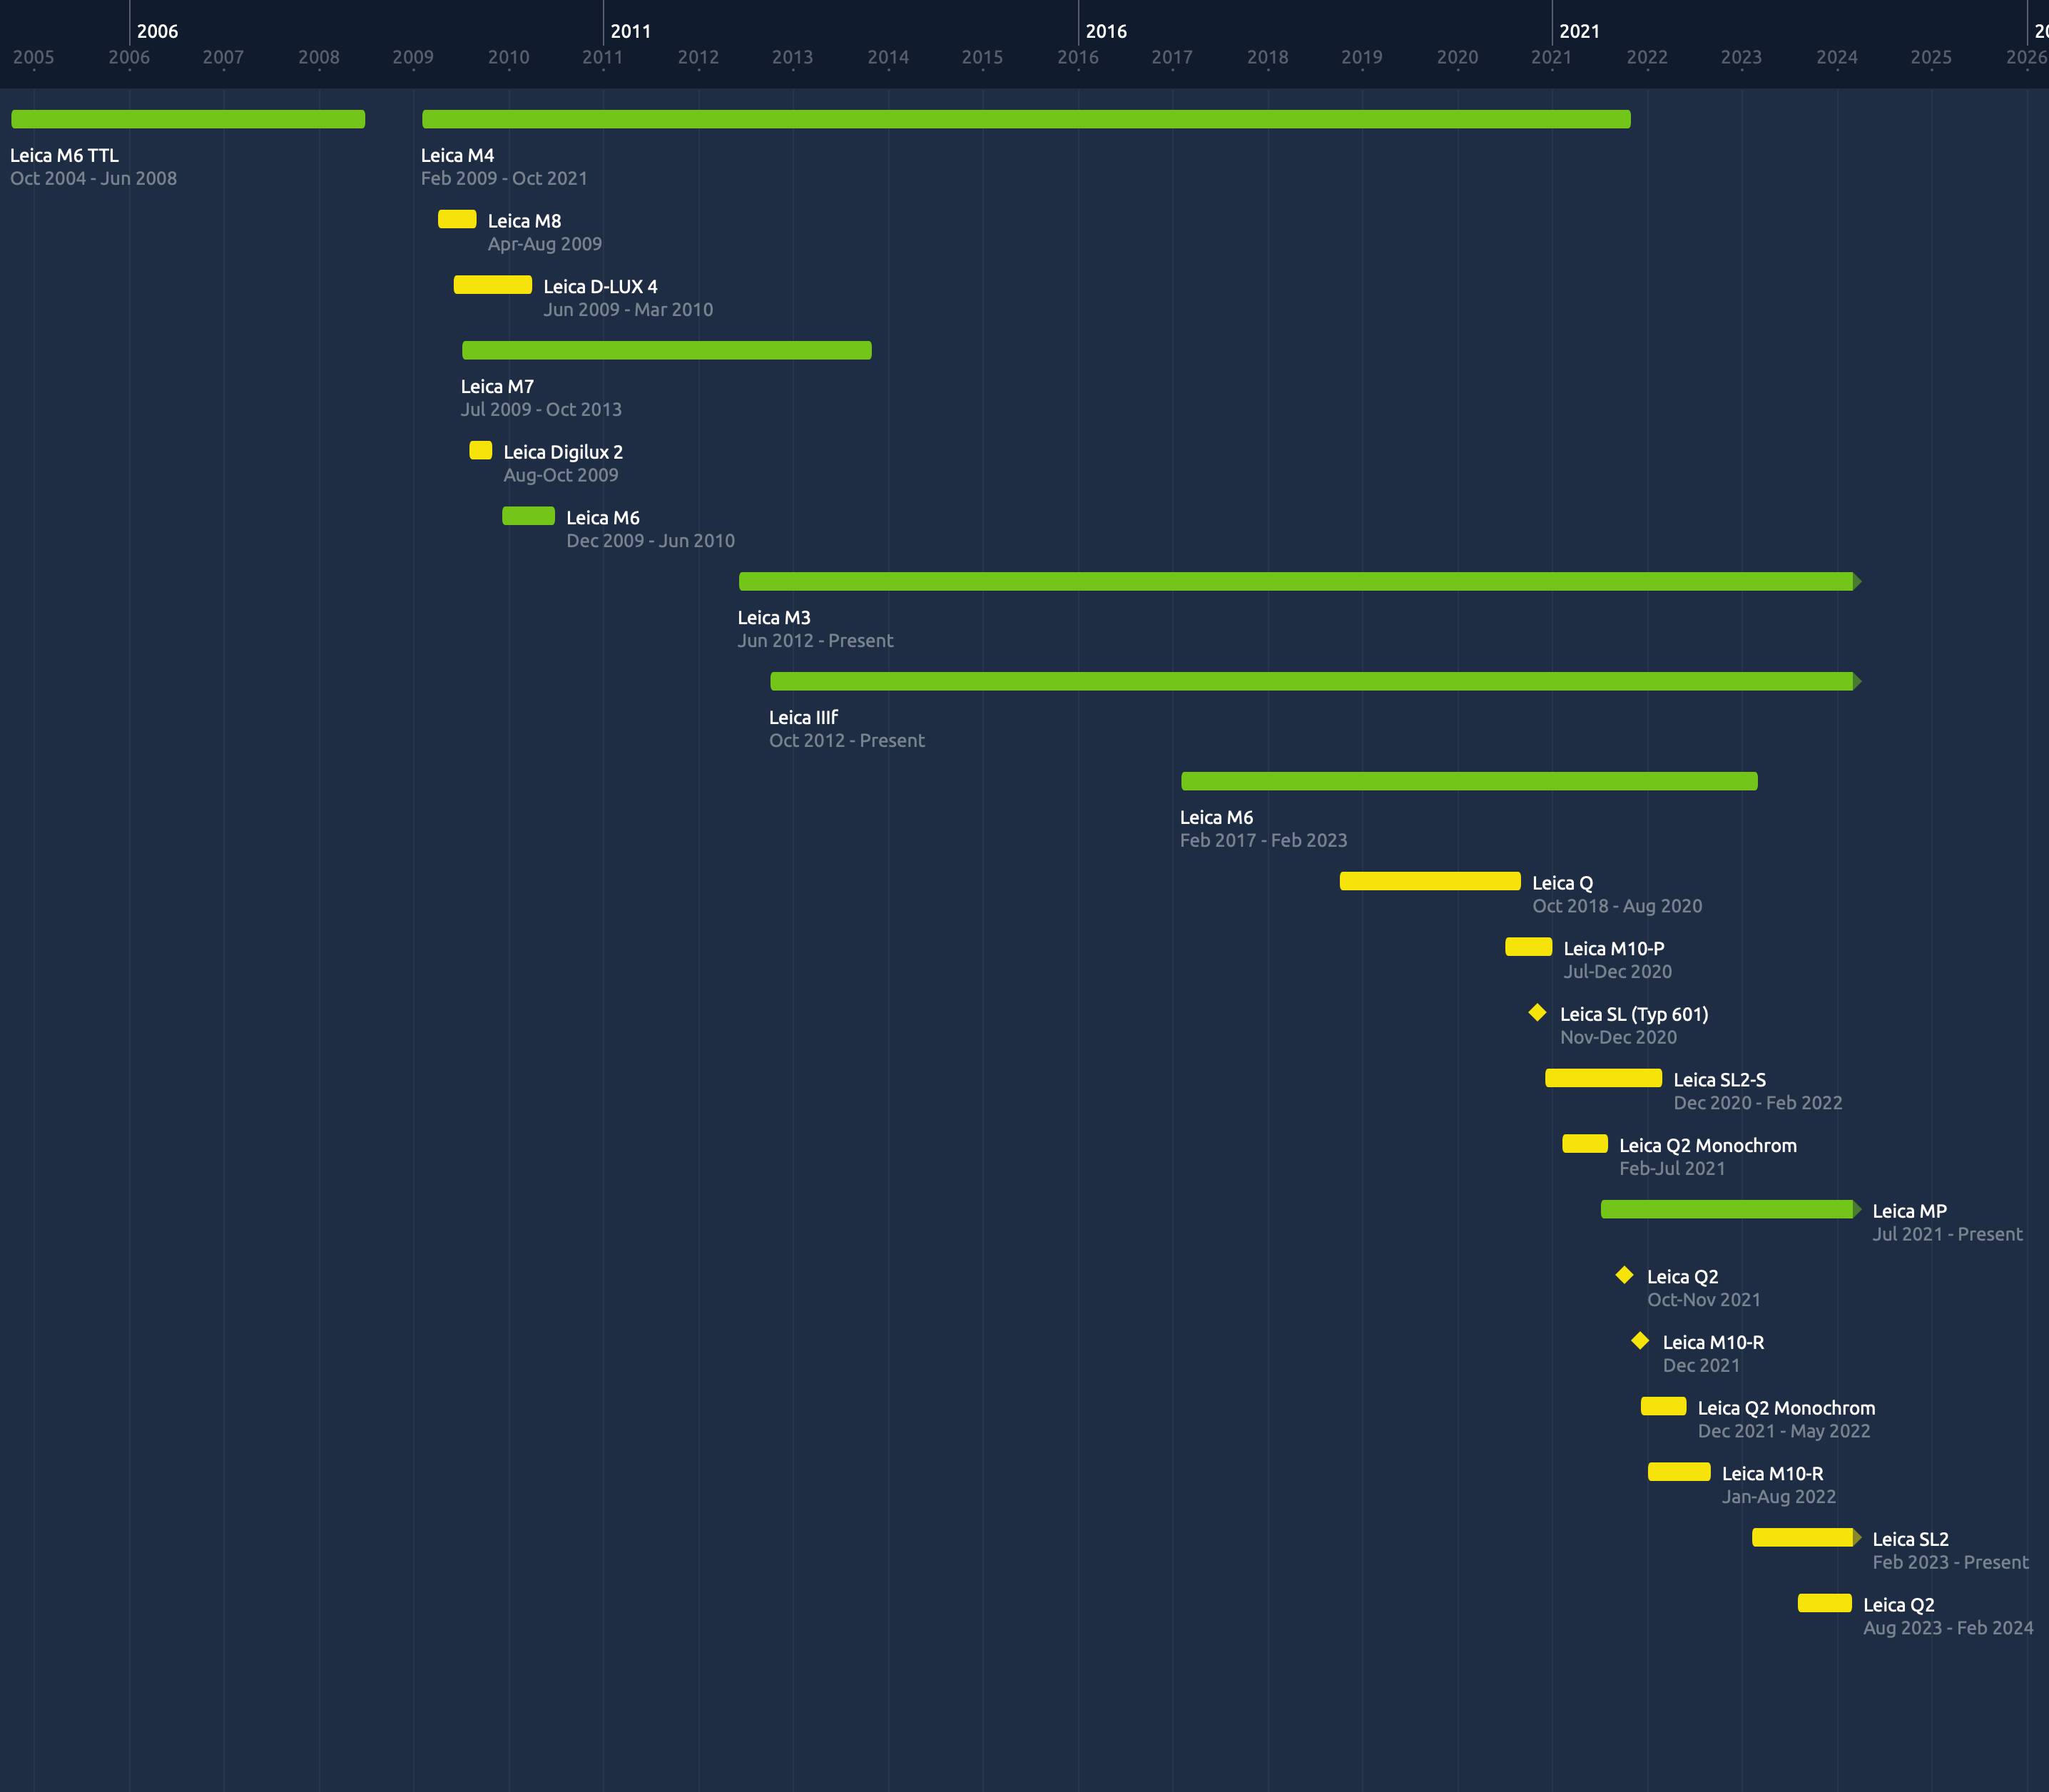The width and height of the screenshot is (2049, 1792).
Task: Select the Leica D-LUX 4 label
Action: (601, 287)
